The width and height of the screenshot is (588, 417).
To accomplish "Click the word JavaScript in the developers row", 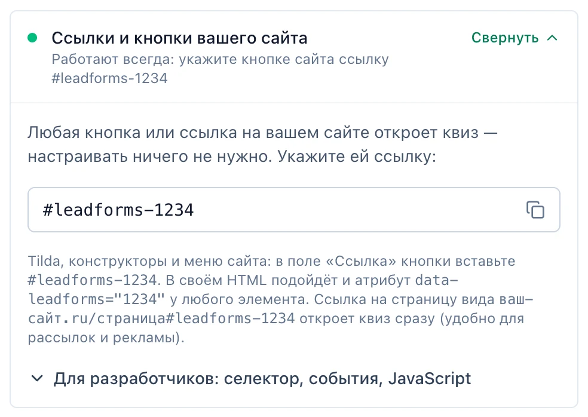I will 430,378.
